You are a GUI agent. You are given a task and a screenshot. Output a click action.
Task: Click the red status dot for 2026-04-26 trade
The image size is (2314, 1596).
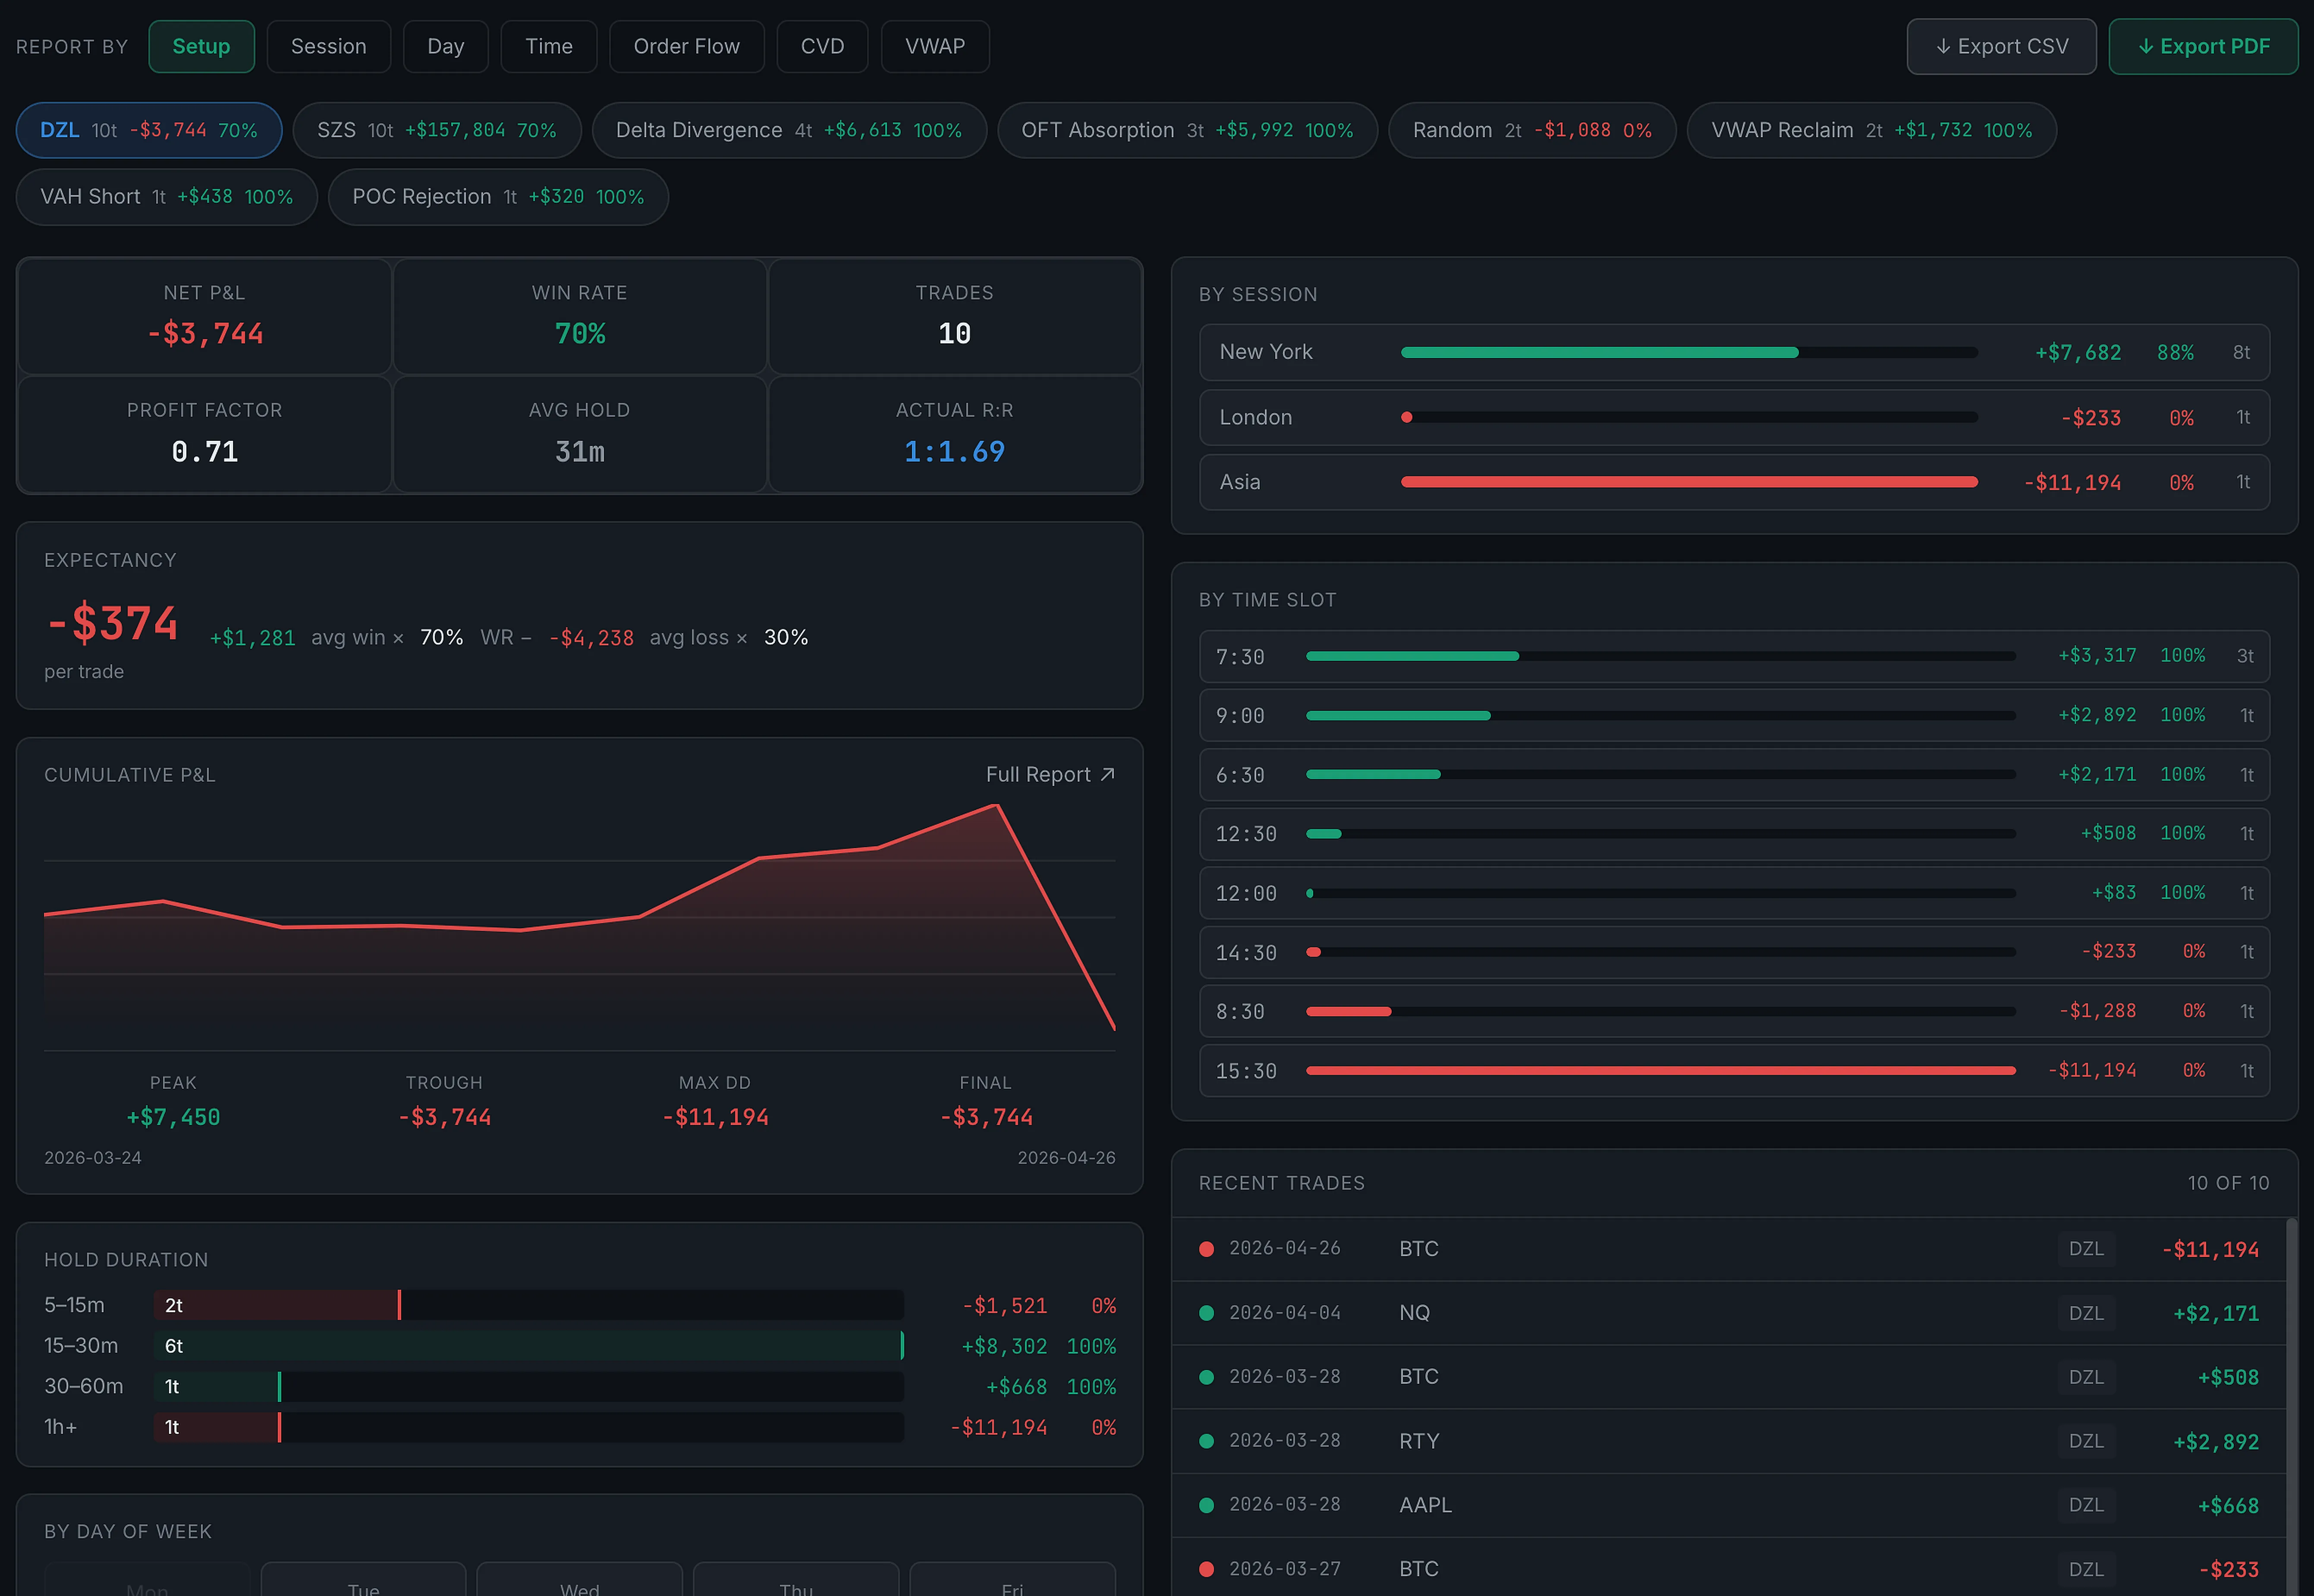coord(1206,1249)
